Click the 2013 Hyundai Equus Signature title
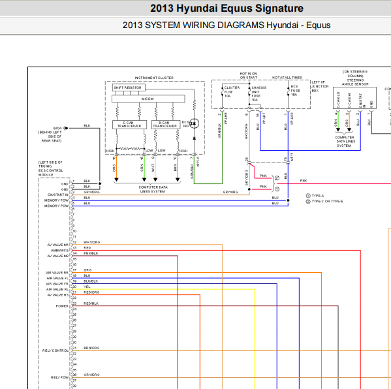This screenshot has height=389, width=391. coord(227,8)
